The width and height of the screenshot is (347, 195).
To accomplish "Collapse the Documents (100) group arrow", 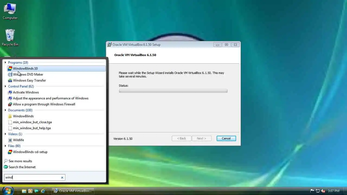I will click(5, 110).
